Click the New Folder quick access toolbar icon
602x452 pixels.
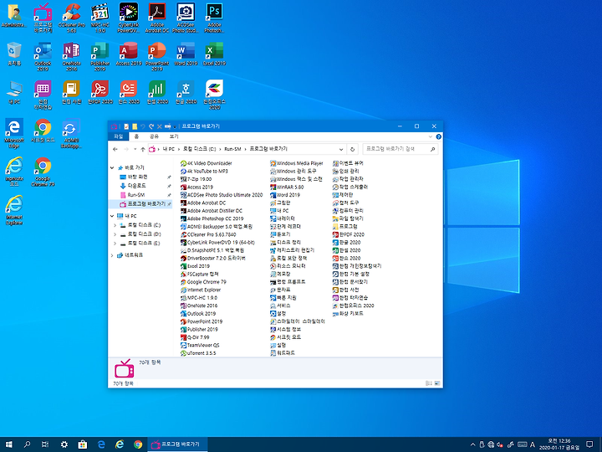point(135,126)
